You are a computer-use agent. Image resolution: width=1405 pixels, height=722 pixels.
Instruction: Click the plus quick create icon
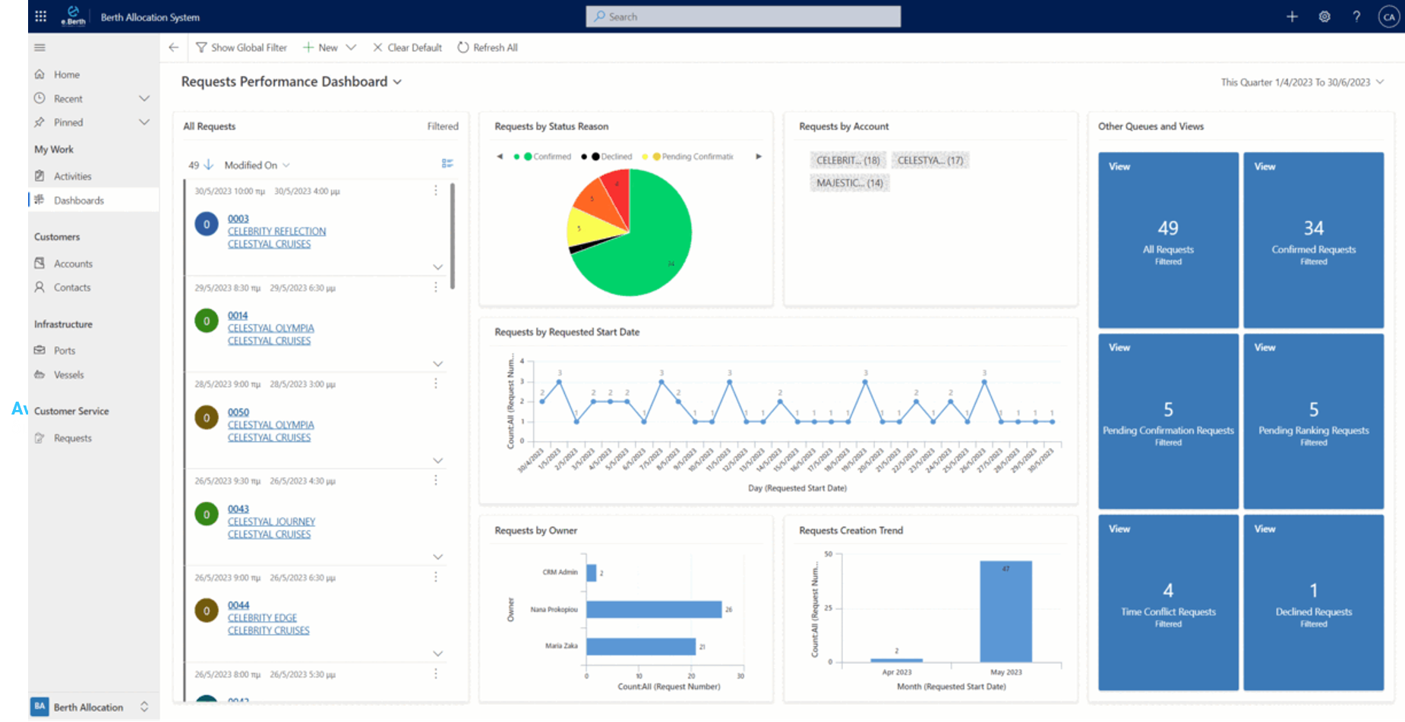point(1292,16)
